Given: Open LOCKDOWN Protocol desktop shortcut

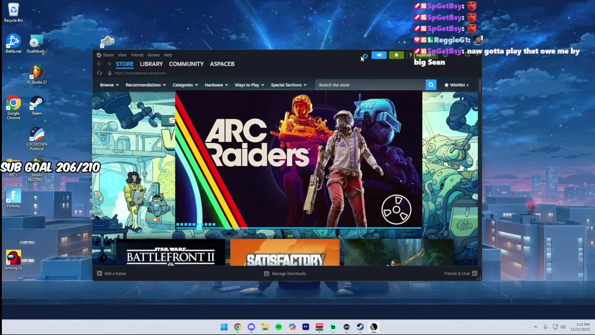Looking at the screenshot, I should [37, 139].
